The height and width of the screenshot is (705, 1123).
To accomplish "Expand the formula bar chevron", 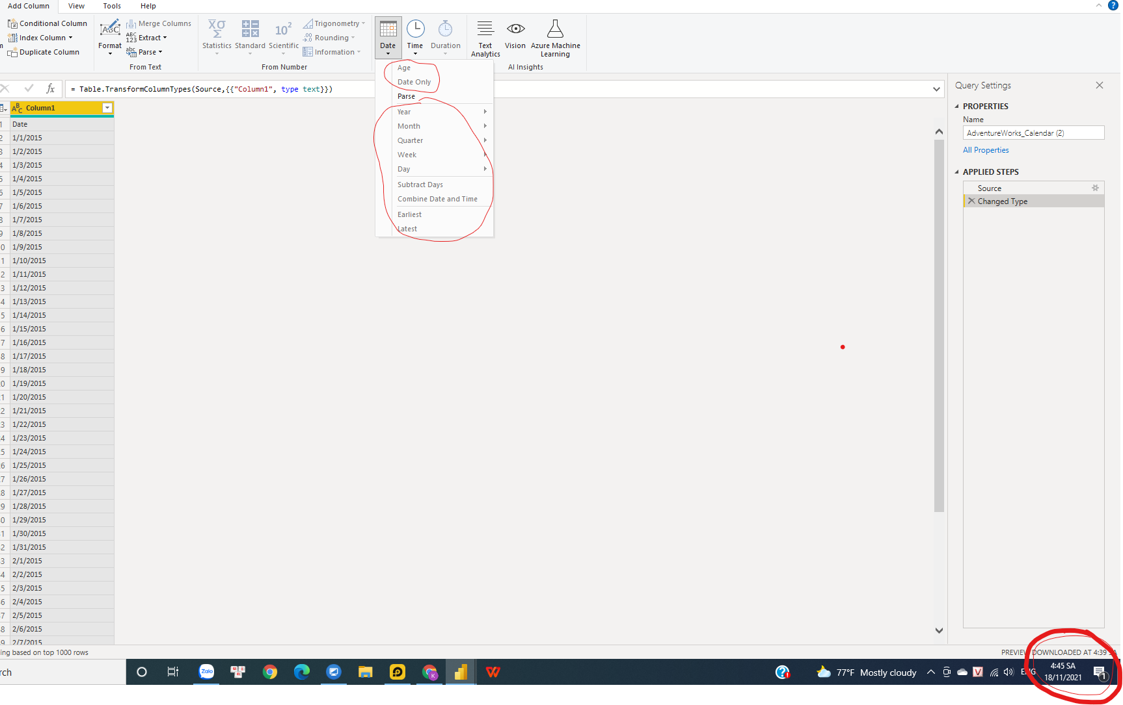I will pos(936,89).
